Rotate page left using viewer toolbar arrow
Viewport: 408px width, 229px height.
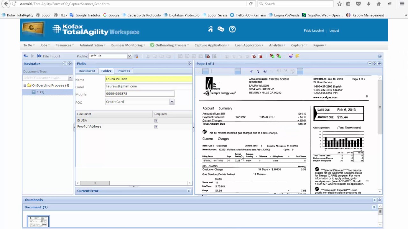tap(251, 72)
